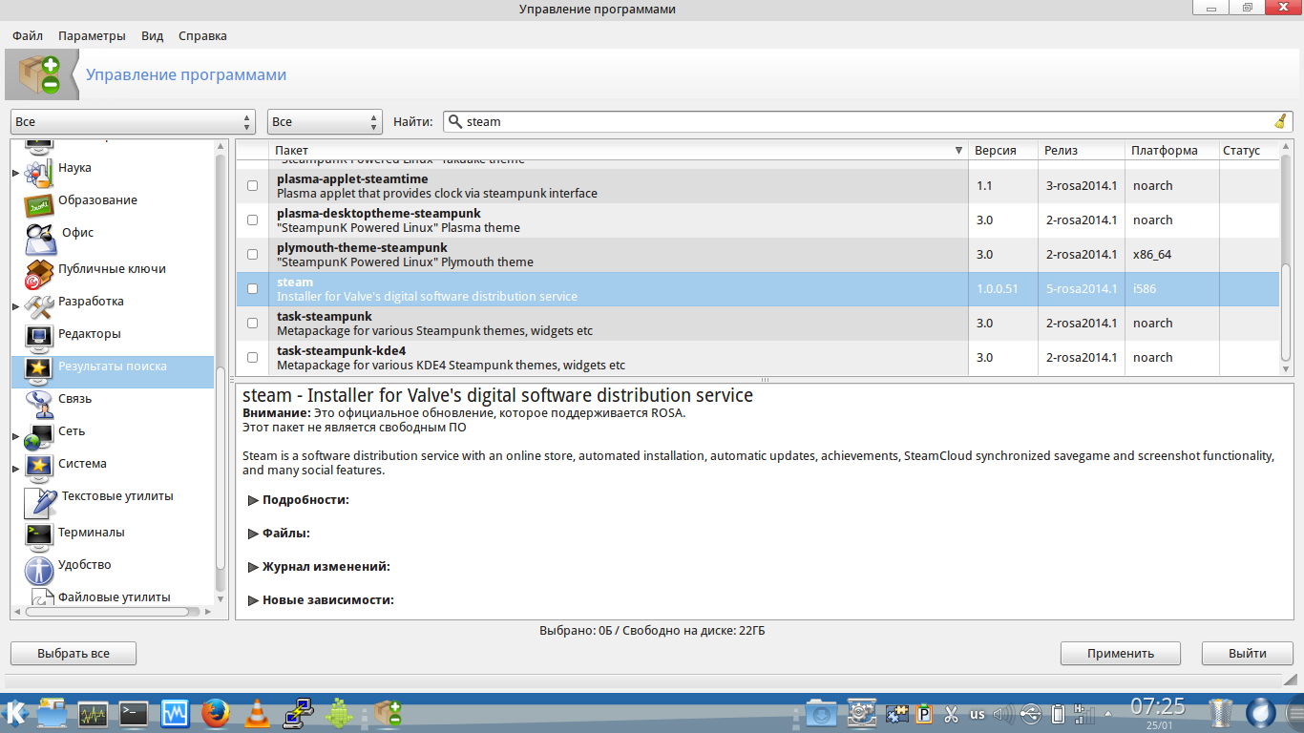Open the terminal from the taskbar
This screenshot has height=733, width=1304.
pyautogui.click(x=134, y=713)
